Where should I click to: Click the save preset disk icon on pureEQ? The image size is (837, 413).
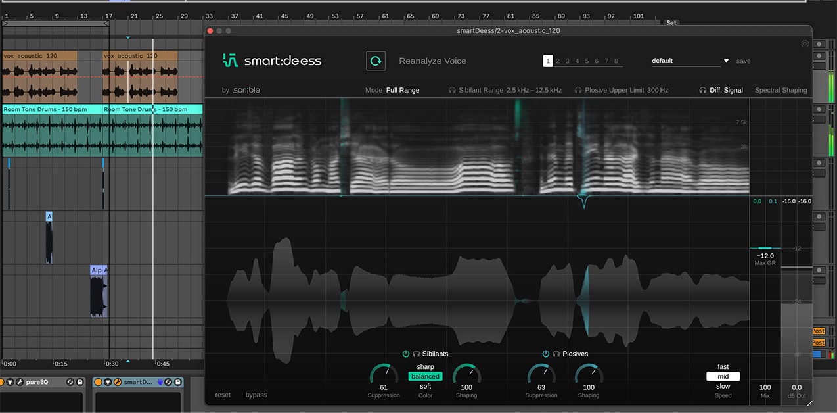click(79, 382)
